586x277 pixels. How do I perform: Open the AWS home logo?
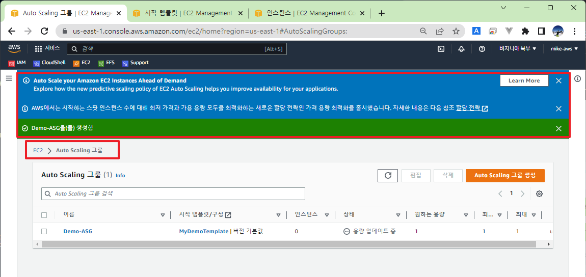(14, 48)
